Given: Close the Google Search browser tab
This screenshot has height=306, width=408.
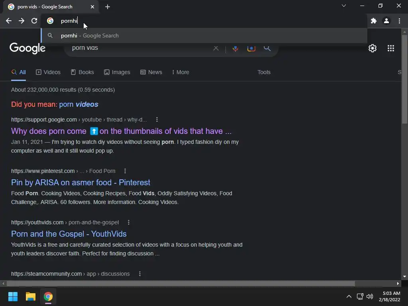Looking at the screenshot, I should 92,7.
